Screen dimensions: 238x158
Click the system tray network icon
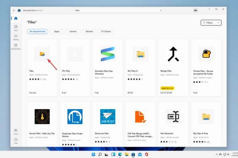tap(224, 155)
